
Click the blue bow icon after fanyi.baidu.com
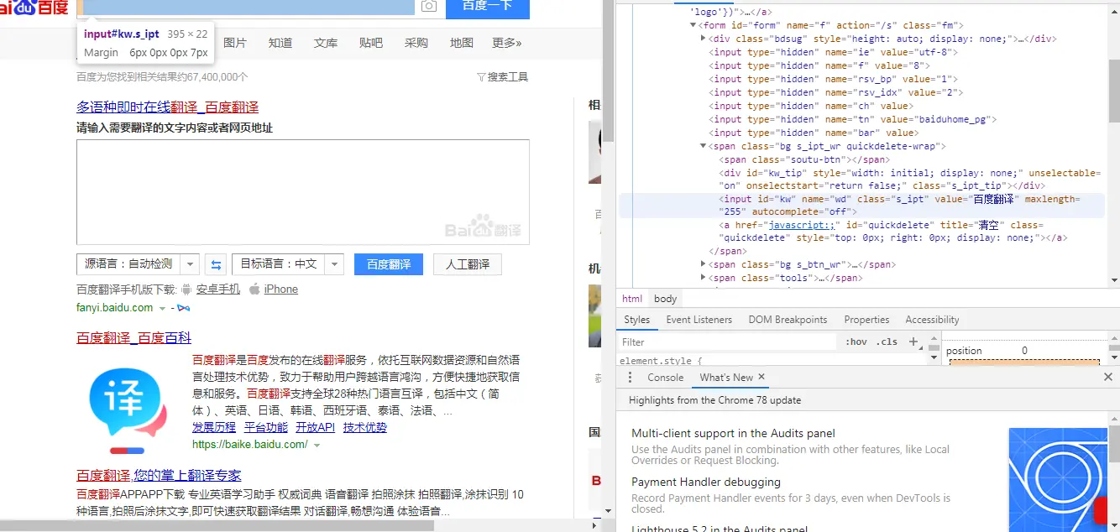183,308
